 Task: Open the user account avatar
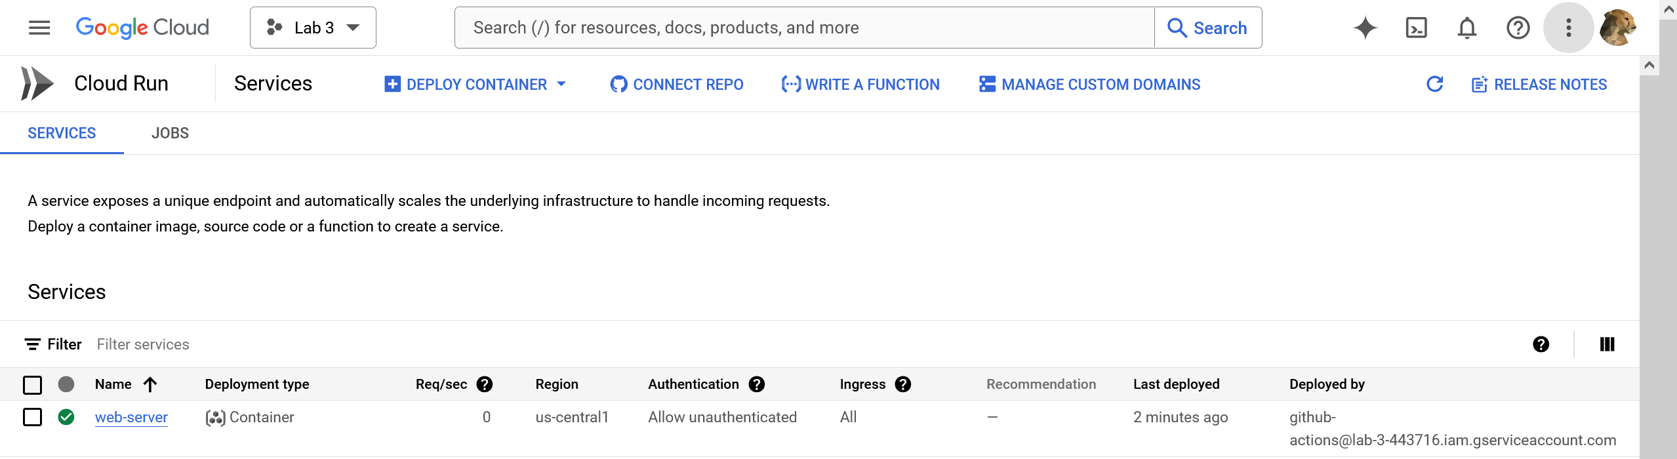point(1618,28)
